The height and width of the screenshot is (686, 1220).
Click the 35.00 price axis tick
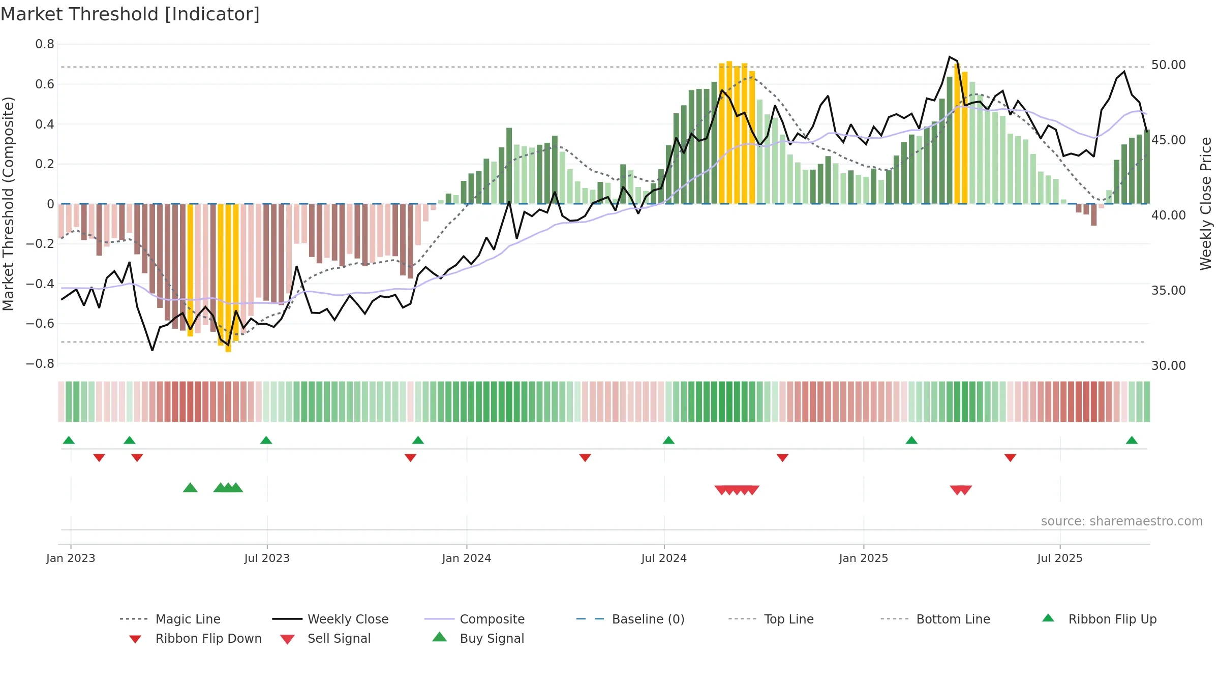click(1169, 290)
